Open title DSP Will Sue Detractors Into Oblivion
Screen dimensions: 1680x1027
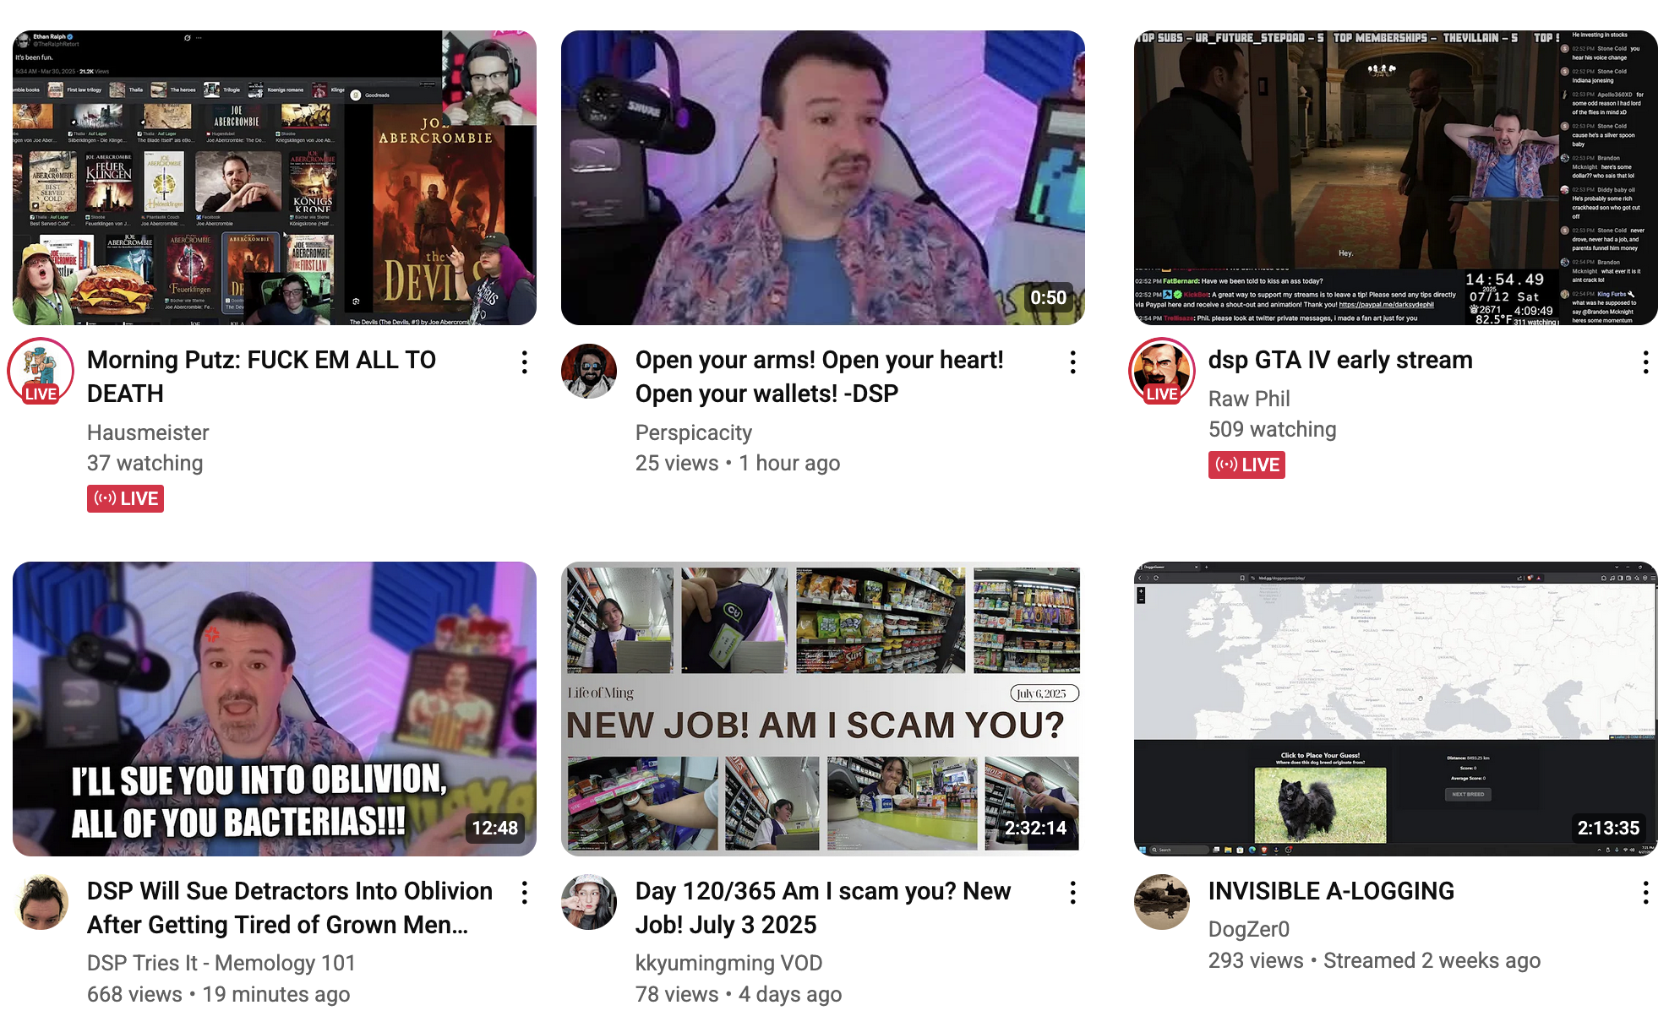[x=290, y=908]
